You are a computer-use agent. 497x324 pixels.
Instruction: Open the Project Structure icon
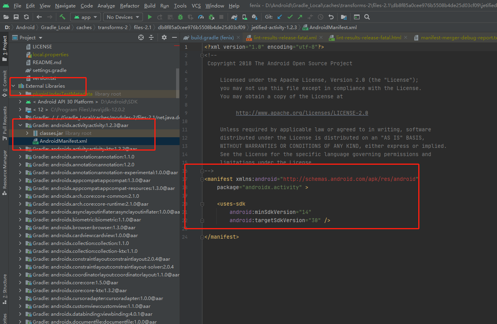[344, 17]
